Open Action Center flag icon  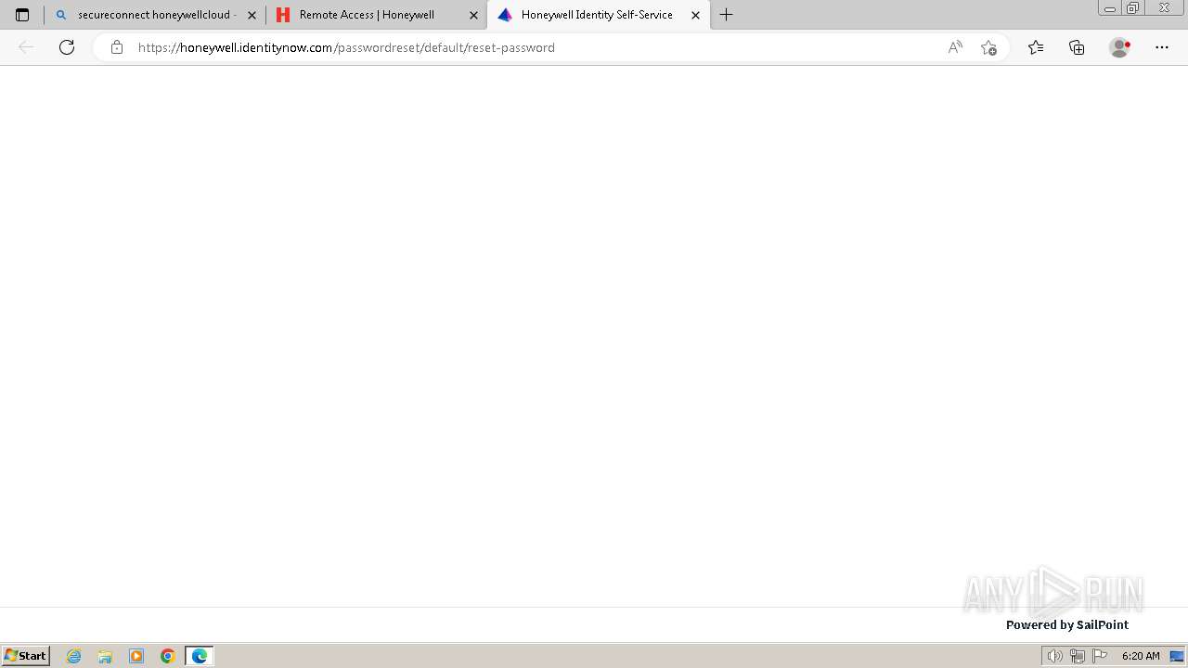coord(1100,656)
